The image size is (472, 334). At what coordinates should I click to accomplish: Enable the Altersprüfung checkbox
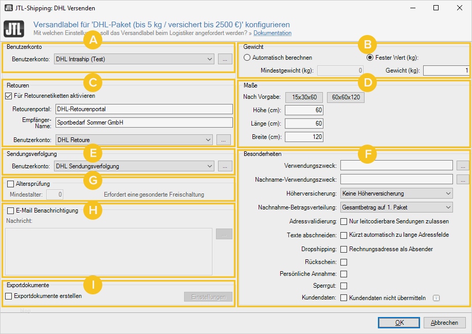[10, 184]
